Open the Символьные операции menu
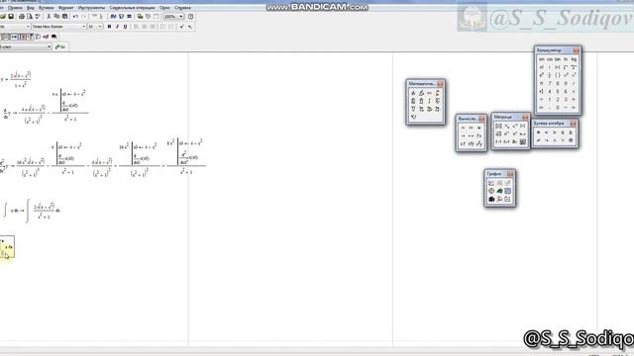 tap(132, 8)
